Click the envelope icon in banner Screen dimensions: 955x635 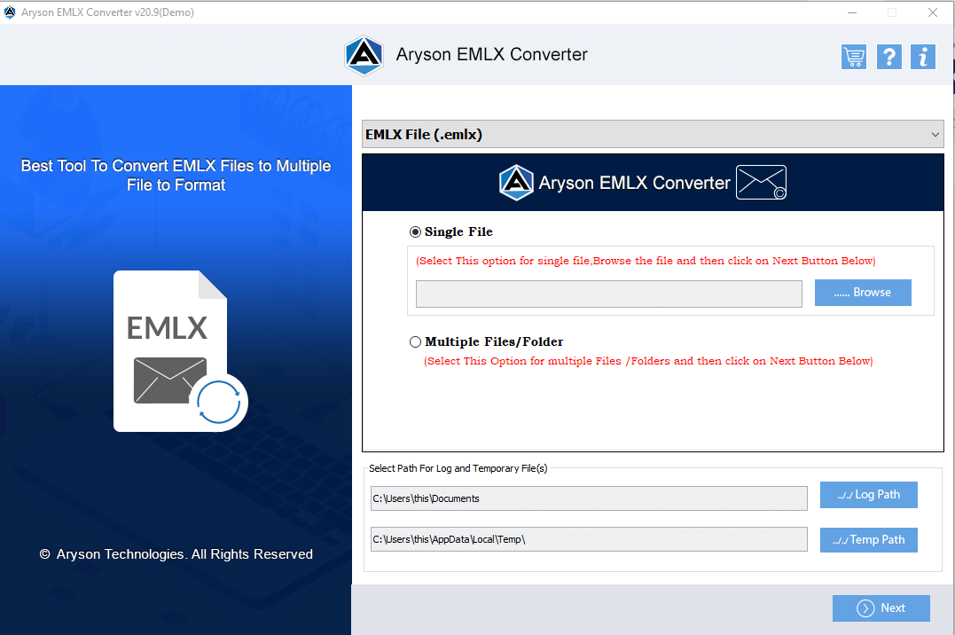tap(761, 182)
